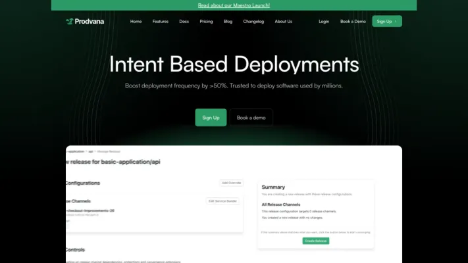
Task: Click Edit Service Bundle button
Action: (x=222, y=201)
